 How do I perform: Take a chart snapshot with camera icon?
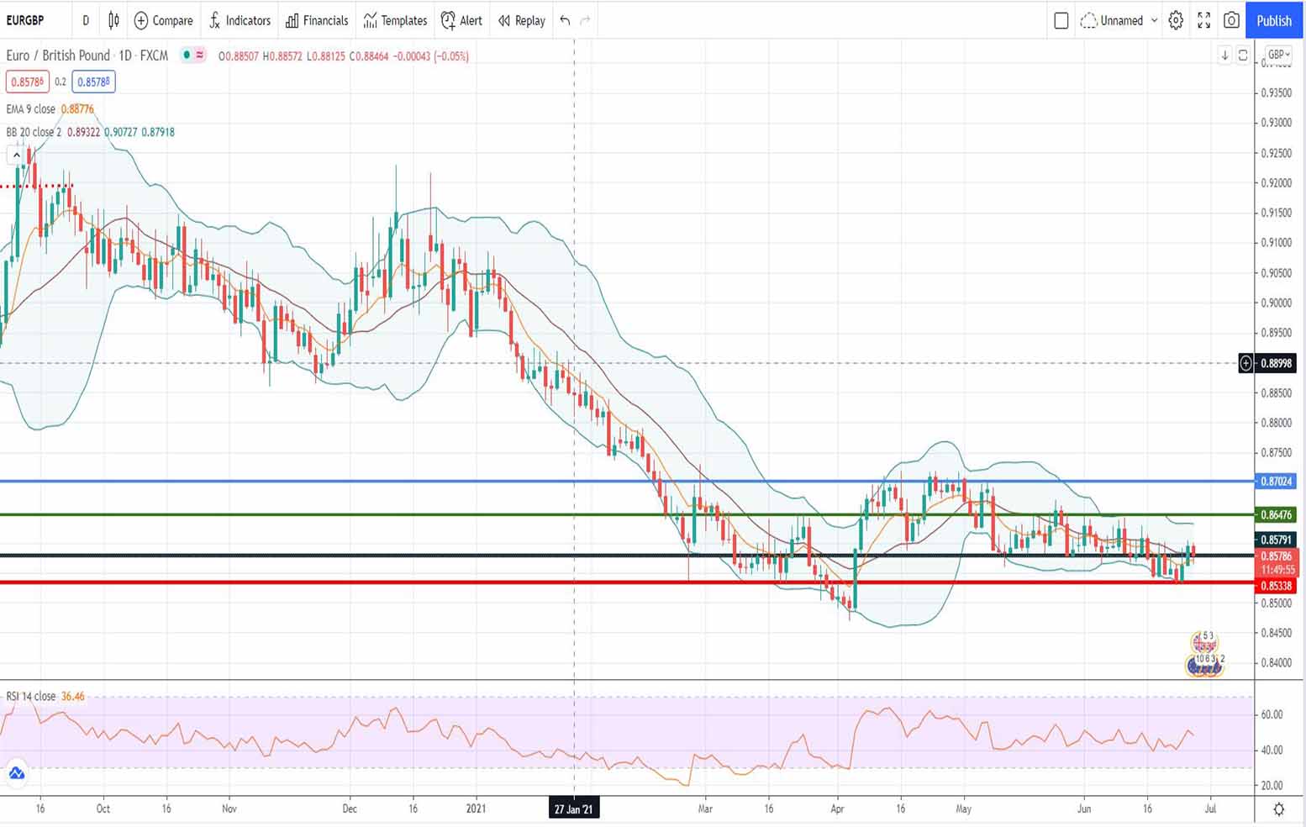click(1231, 20)
